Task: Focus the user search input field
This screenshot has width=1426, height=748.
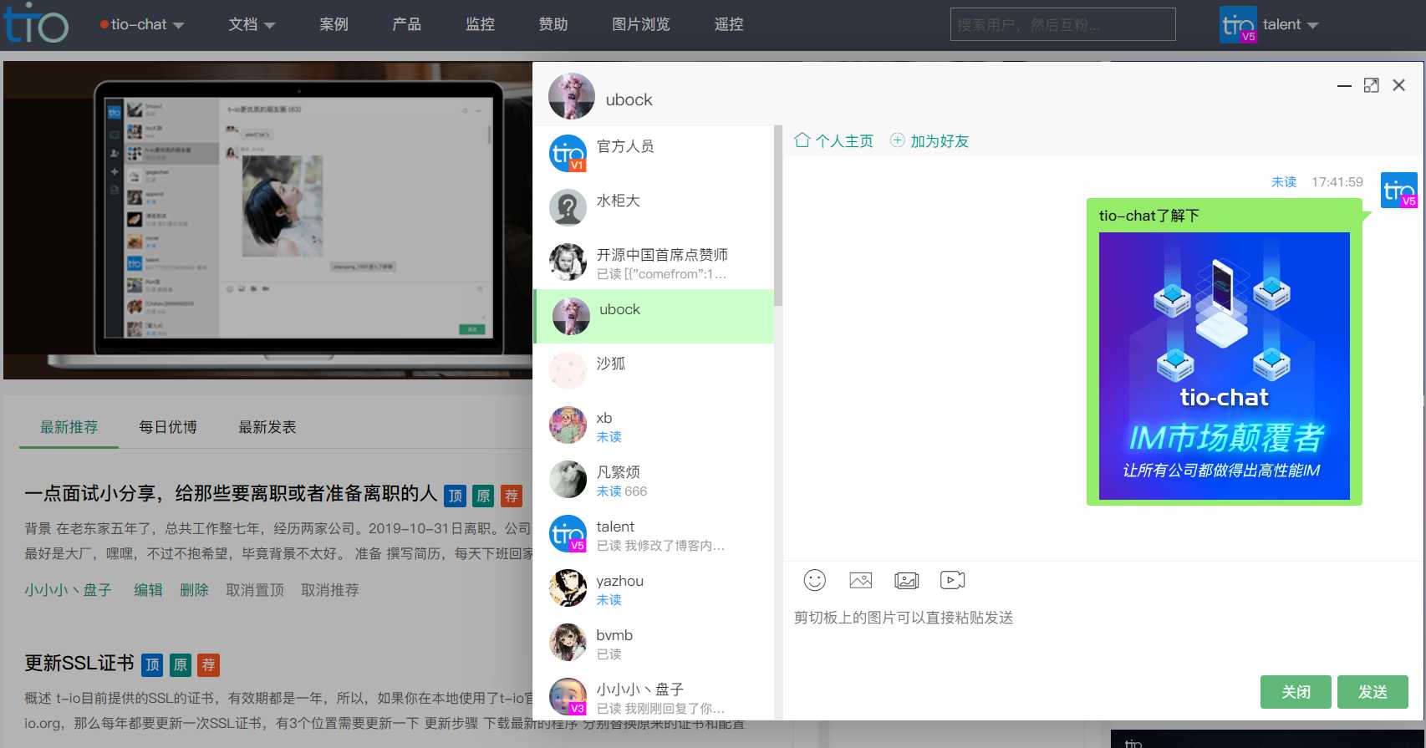Action: [x=1062, y=24]
